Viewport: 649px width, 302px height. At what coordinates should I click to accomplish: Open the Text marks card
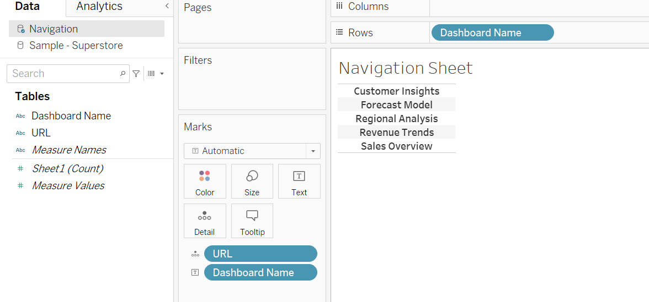299,181
